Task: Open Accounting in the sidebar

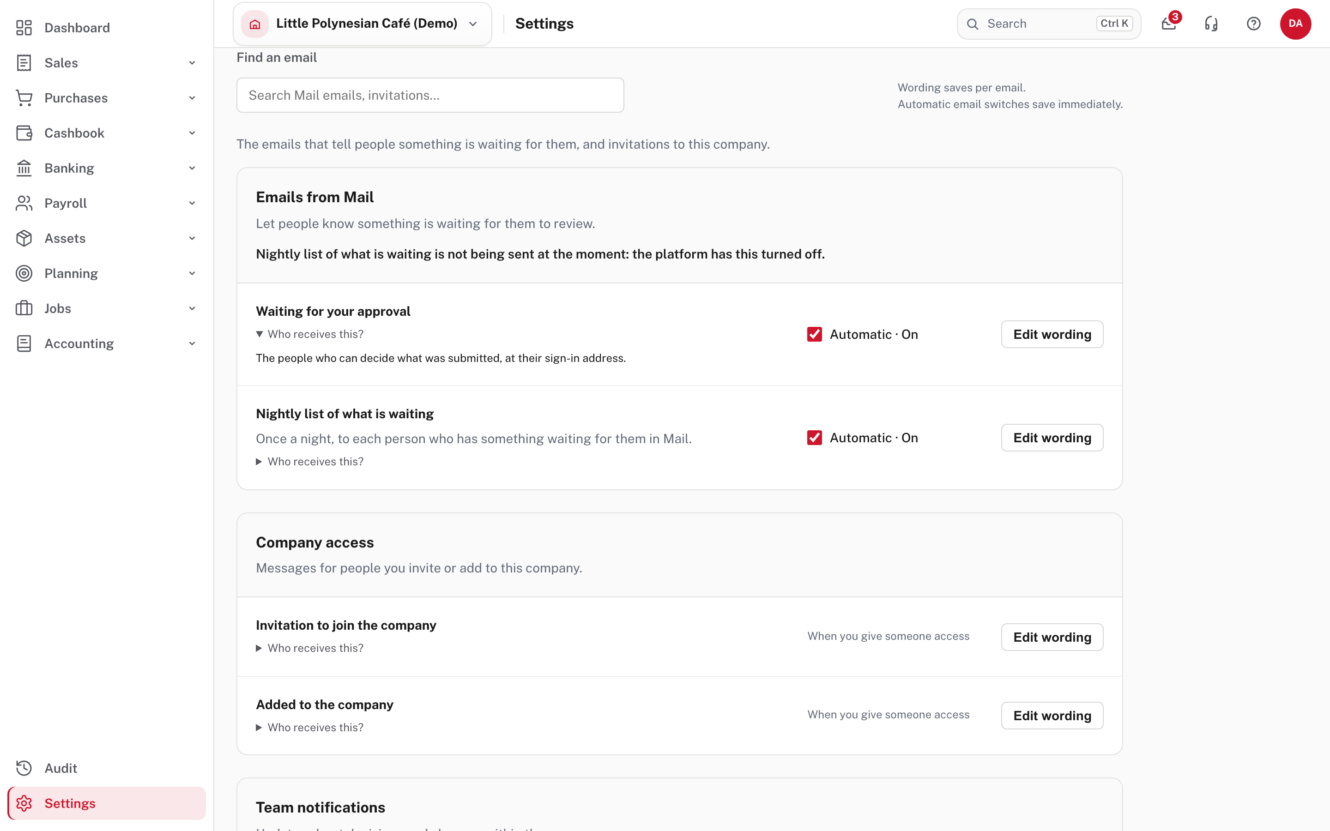Action: pos(107,343)
